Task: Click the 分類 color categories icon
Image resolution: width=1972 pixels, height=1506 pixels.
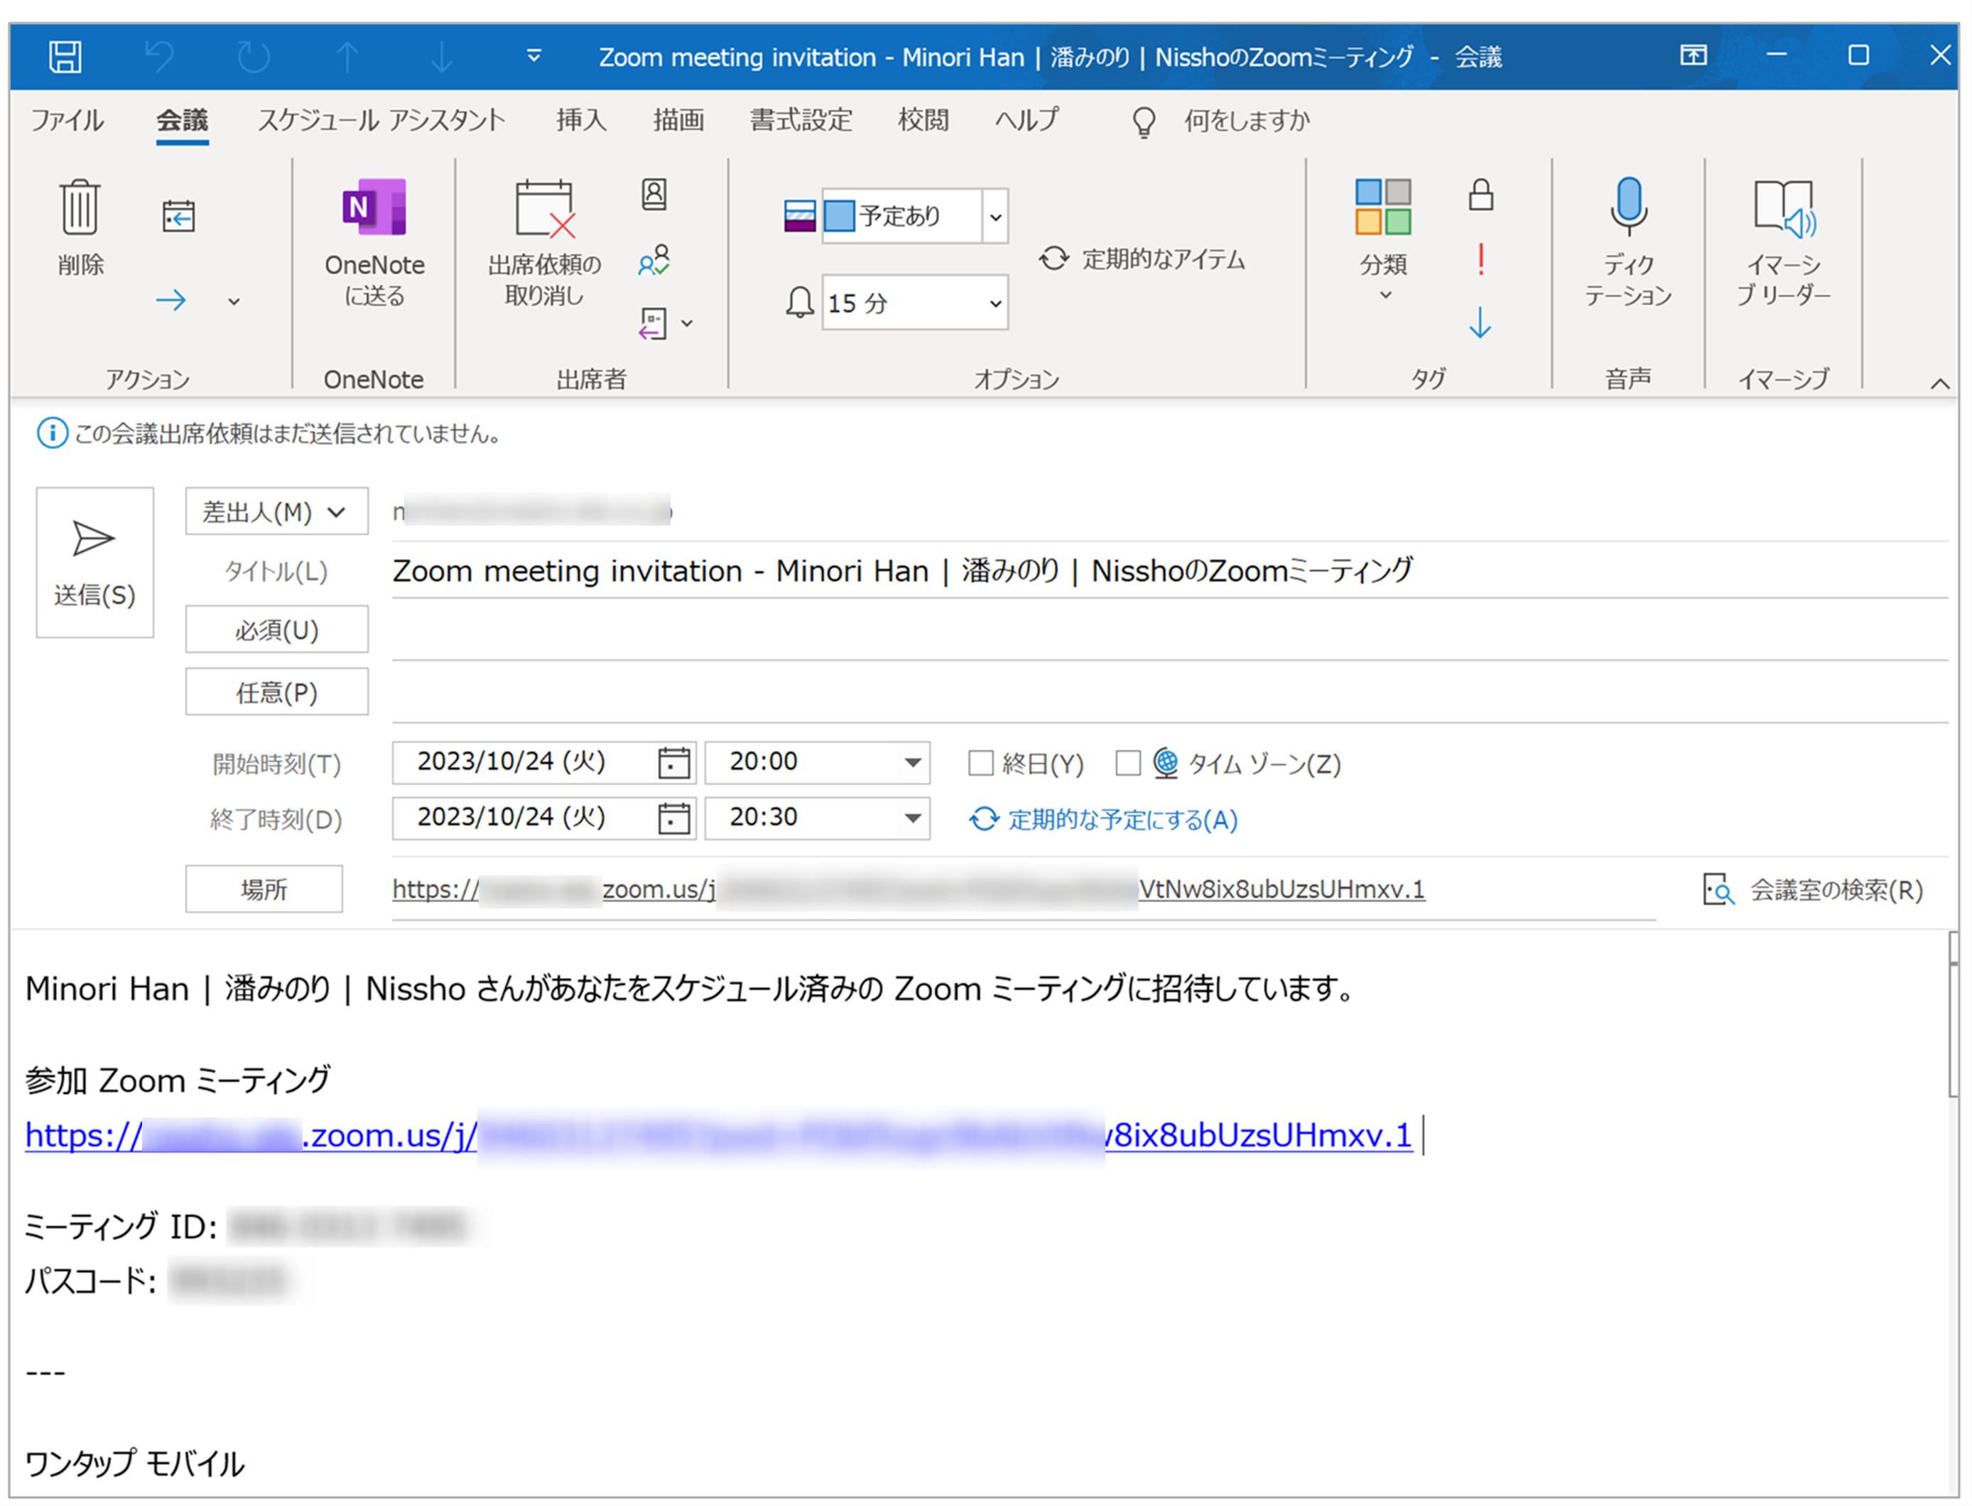Action: click(x=1383, y=207)
